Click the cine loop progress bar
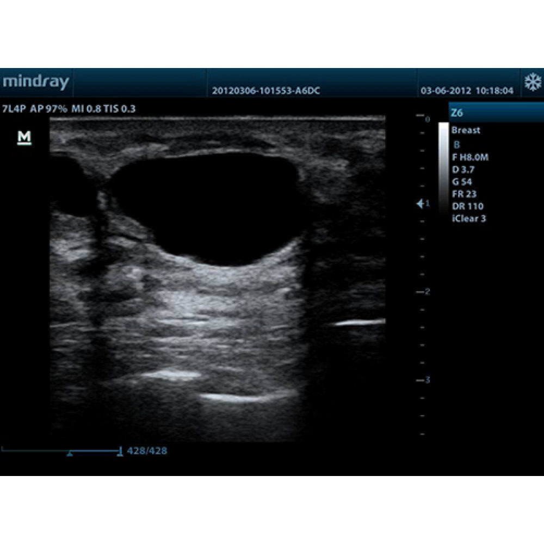The width and height of the screenshot is (544, 544). coord(60,450)
